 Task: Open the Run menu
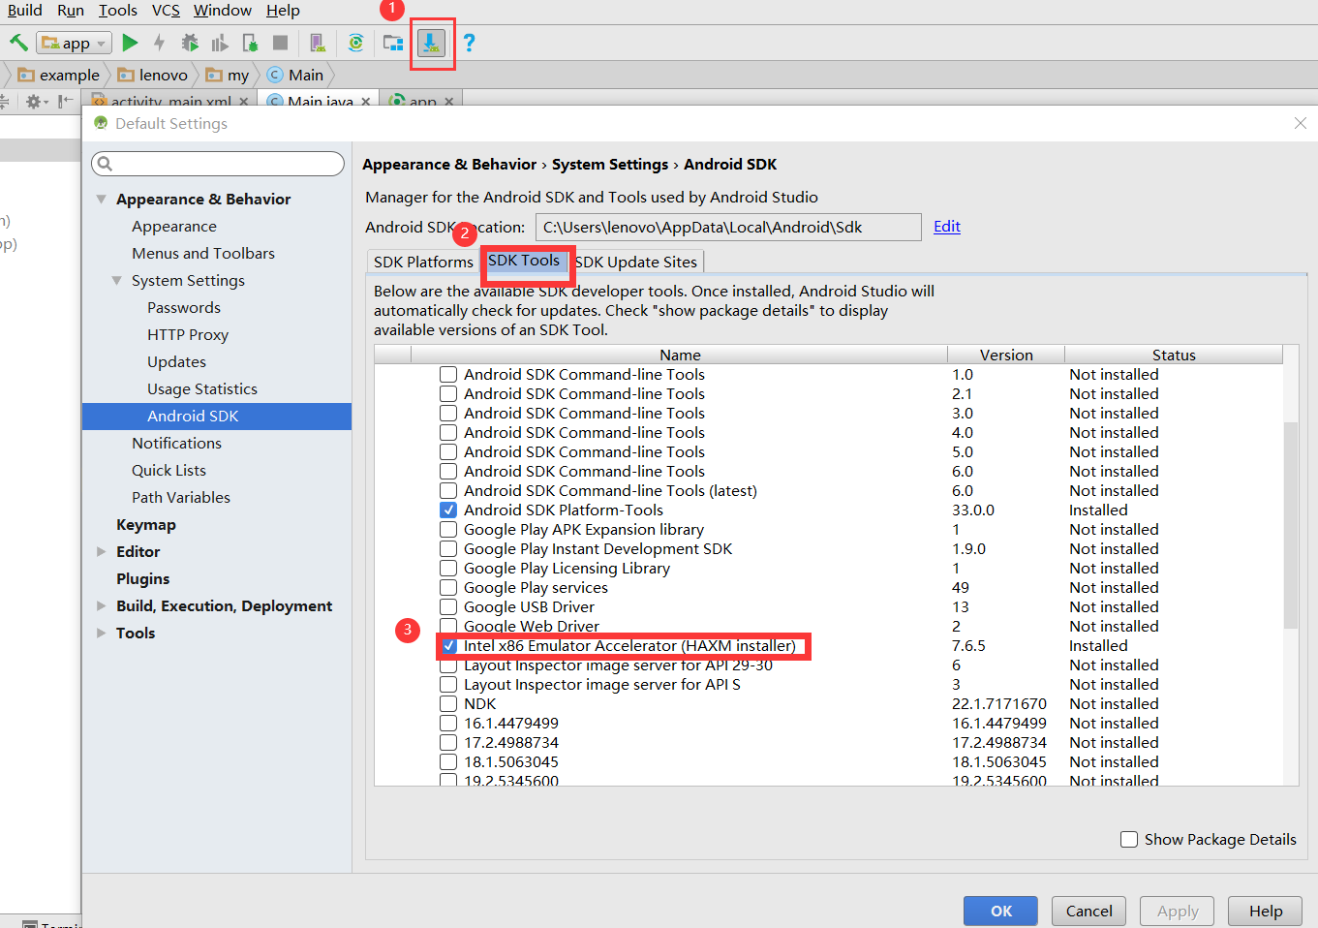click(x=71, y=10)
